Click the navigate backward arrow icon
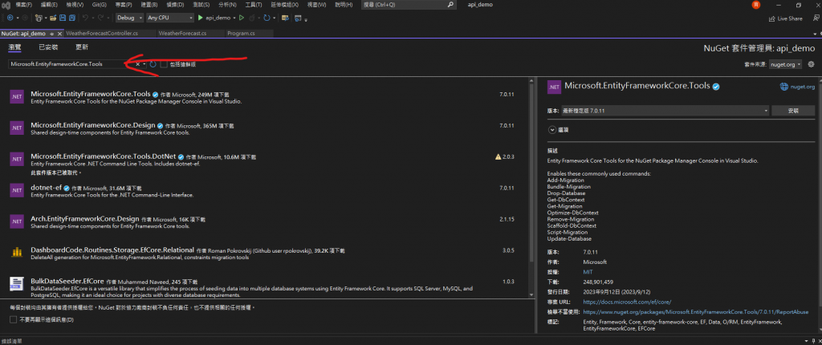Screen dimensions: 822x345 pyautogui.click(x=10, y=18)
